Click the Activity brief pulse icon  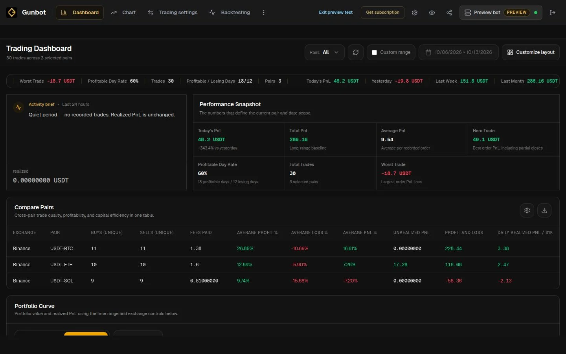(x=18, y=107)
